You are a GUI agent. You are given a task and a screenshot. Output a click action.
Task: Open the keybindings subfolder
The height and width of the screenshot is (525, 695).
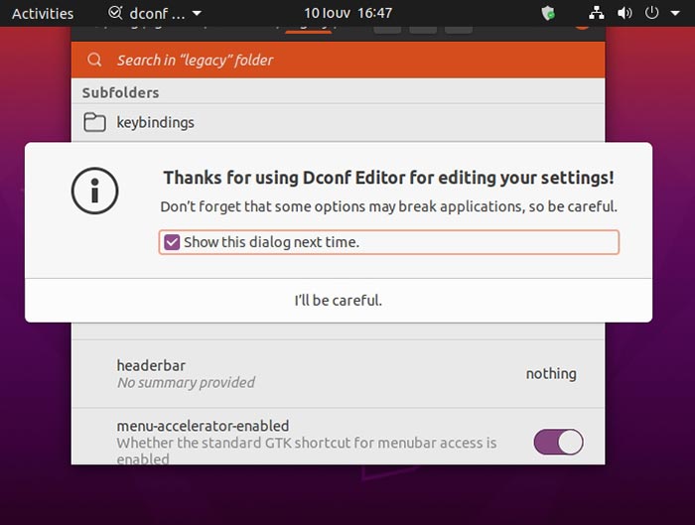click(x=338, y=122)
